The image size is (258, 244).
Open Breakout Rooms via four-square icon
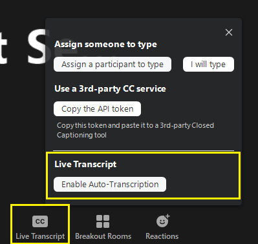click(103, 221)
